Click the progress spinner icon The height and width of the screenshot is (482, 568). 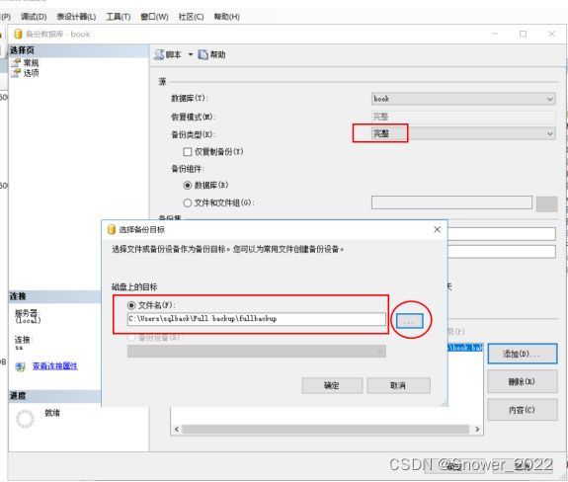click(x=25, y=419)
